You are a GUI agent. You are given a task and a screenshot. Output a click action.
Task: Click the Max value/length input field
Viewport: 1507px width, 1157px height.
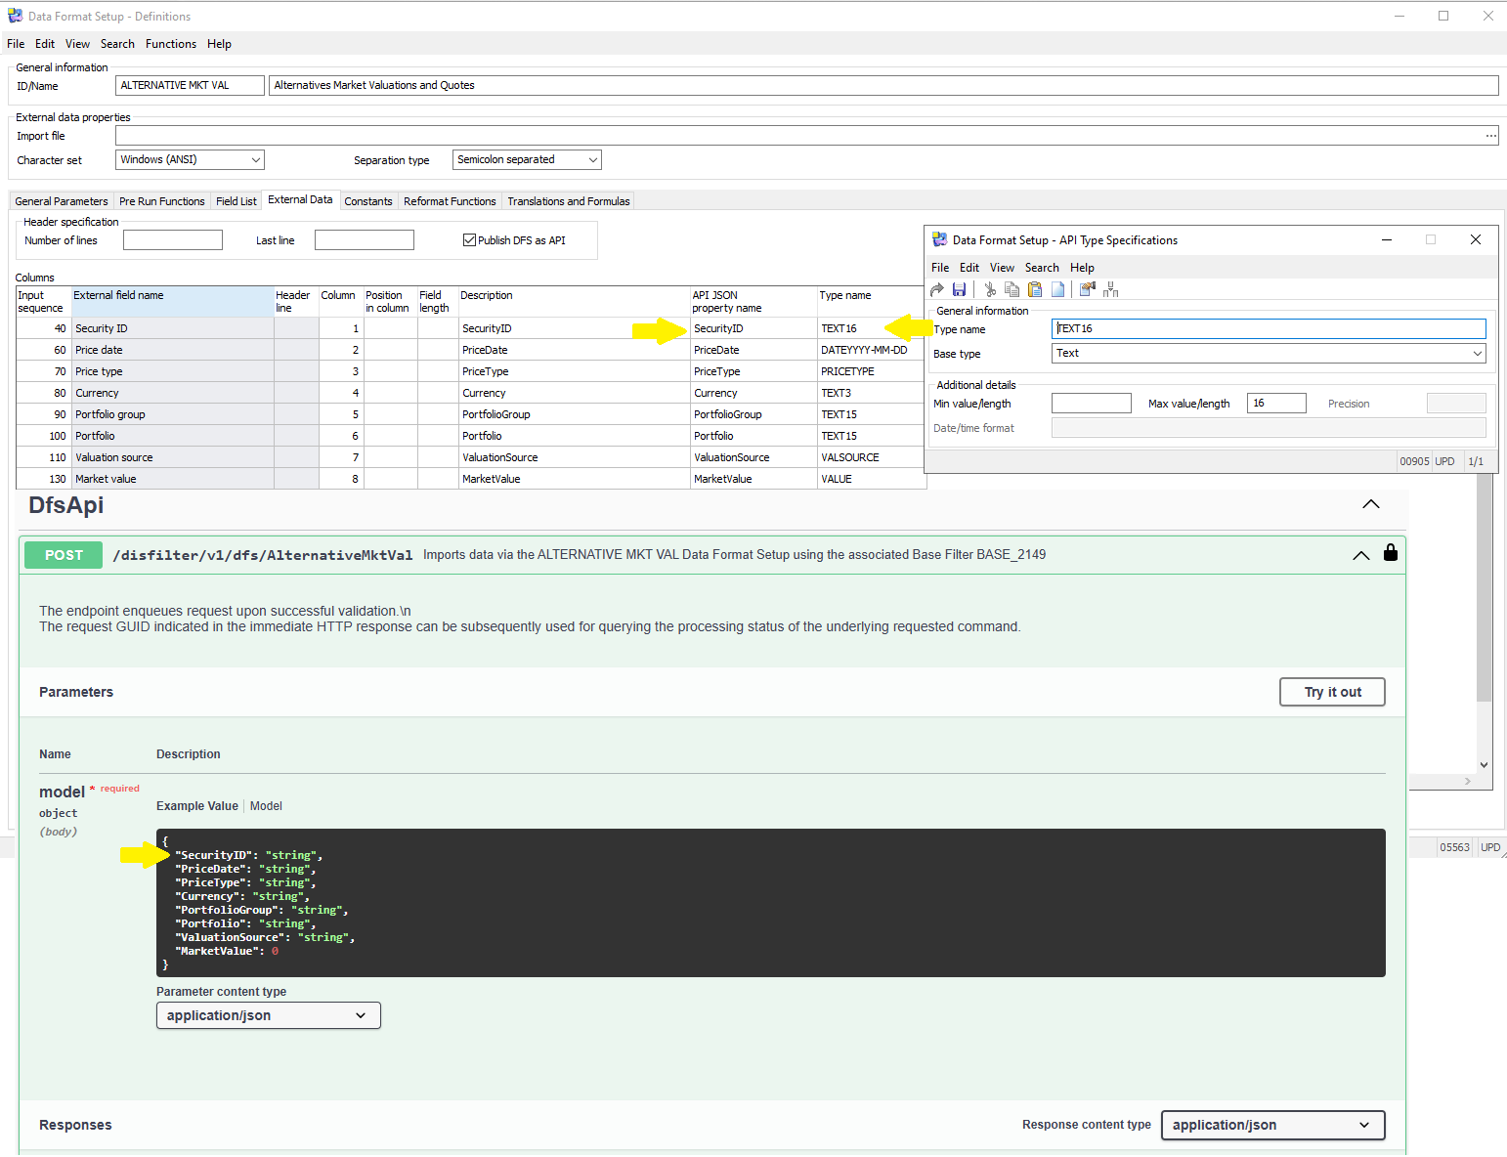1275,404
